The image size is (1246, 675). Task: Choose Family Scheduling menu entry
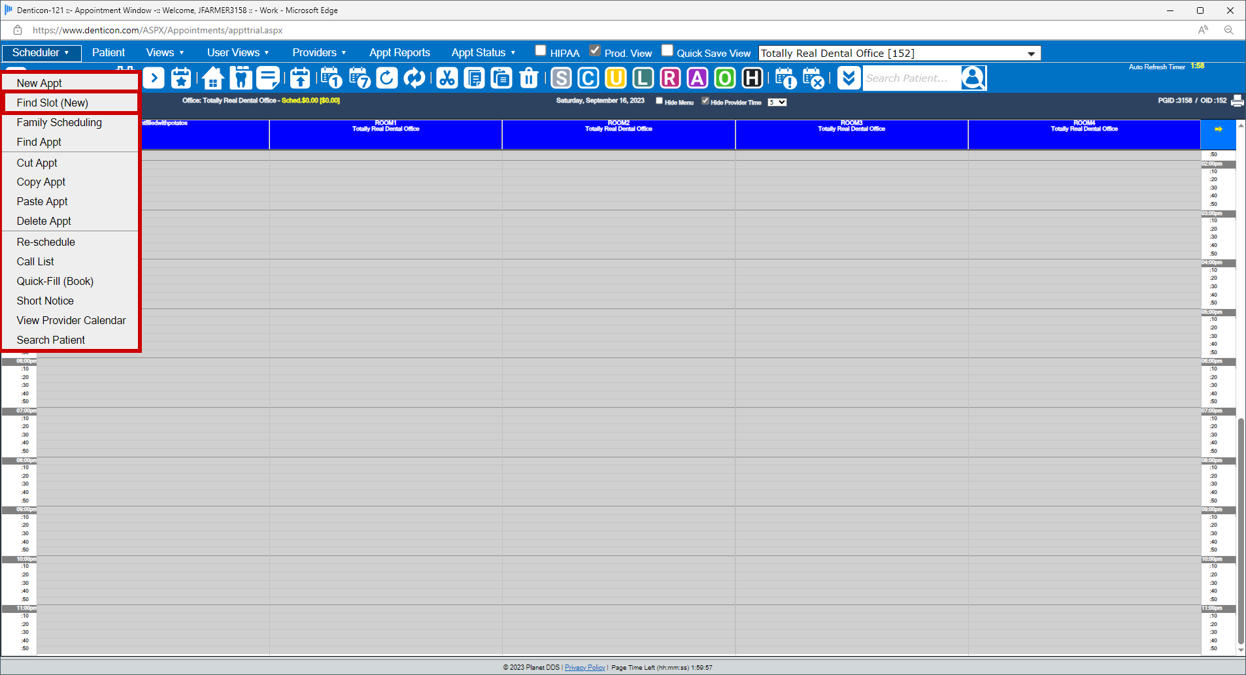point(70,122)
